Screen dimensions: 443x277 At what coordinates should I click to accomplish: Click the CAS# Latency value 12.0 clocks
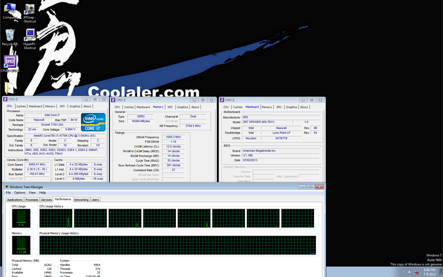pos(173,147)
